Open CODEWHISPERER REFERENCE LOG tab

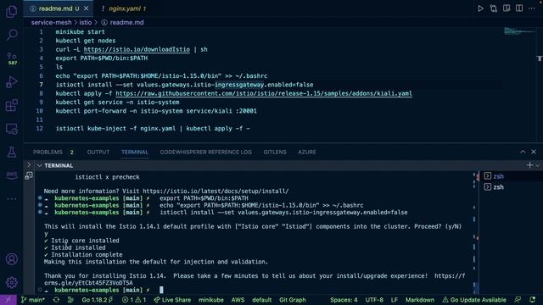coord(205,152)
